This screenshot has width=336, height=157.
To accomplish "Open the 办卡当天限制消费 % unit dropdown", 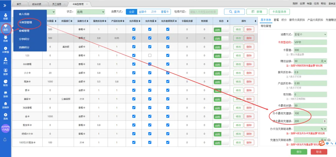I will (323, 129).
